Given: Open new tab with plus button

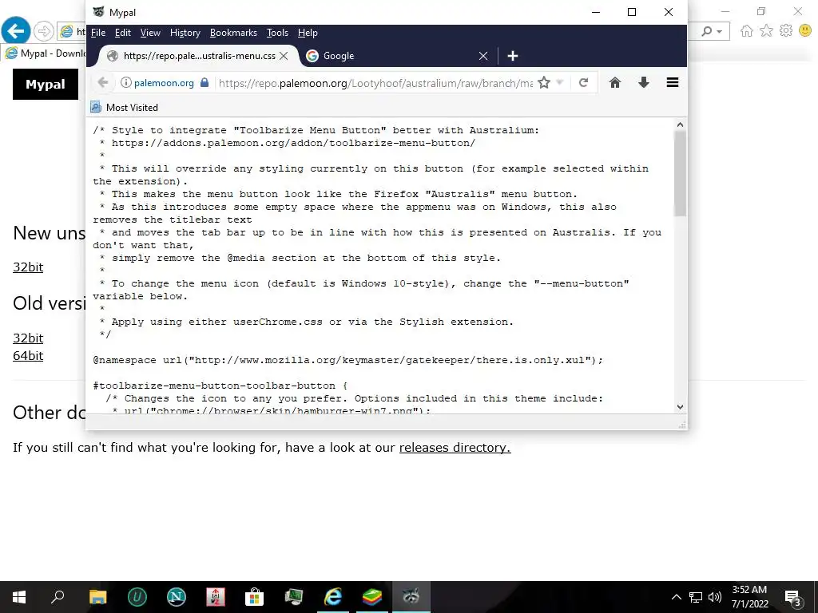Looking at the screenshot, I should (x=513, y=56).
